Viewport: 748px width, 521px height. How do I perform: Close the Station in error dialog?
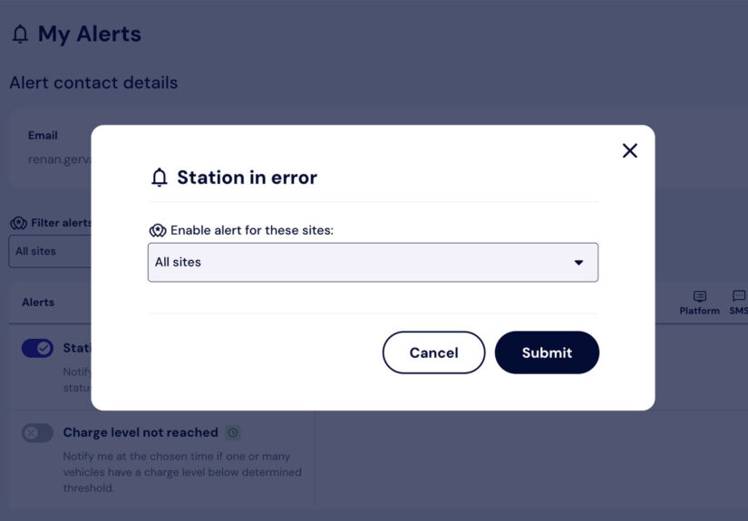pyautogui.click(x=630, y=150)
